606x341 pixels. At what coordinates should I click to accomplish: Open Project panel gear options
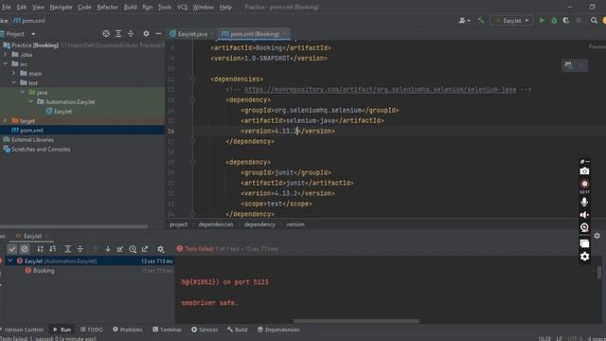pos(146,34)
